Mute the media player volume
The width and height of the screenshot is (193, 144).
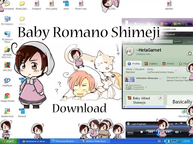point(177,132)
